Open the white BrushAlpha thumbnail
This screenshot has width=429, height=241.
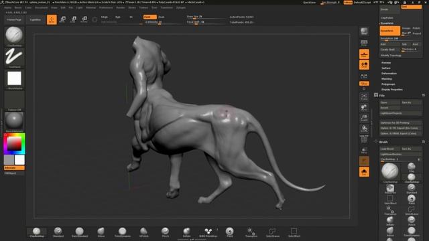point(14,79)
